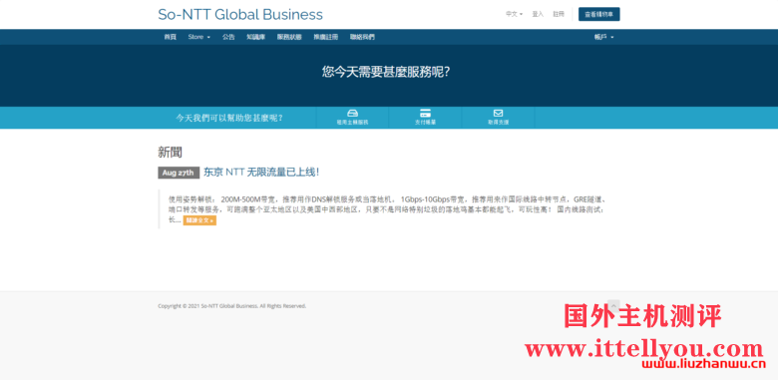Click the hosting drive icon for ordering services
Image resolution: width=778 pixels, height=380 pixels.
352,113
